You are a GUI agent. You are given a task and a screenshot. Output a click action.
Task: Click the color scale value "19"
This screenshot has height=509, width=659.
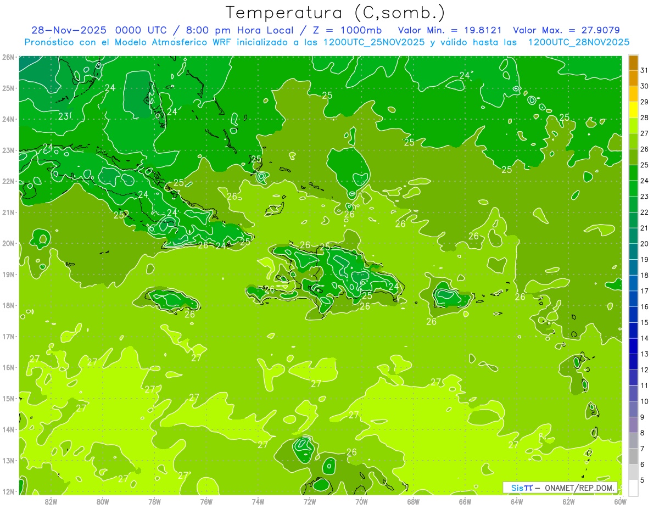(x=645, y=260)
